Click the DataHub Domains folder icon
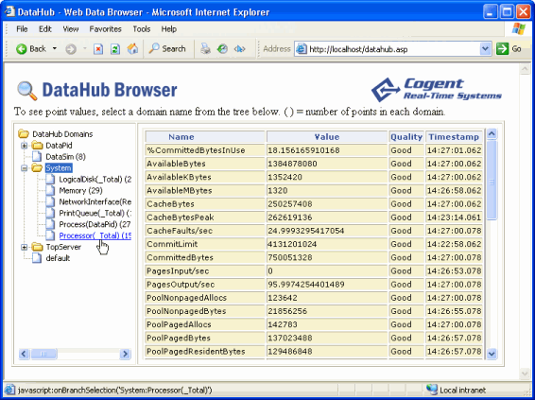This screenshot has width=535, height=400. [24, 133]
